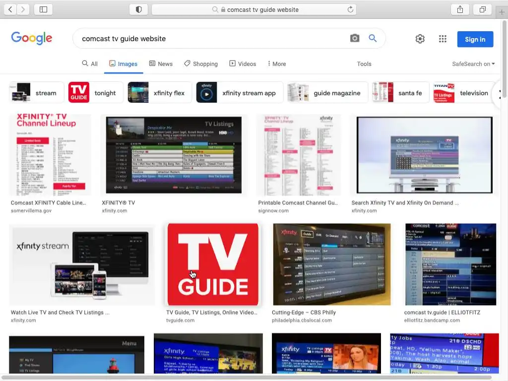Open the TV Listings grid image
Screen dimensions: 508x381
[x=174, y=155]
